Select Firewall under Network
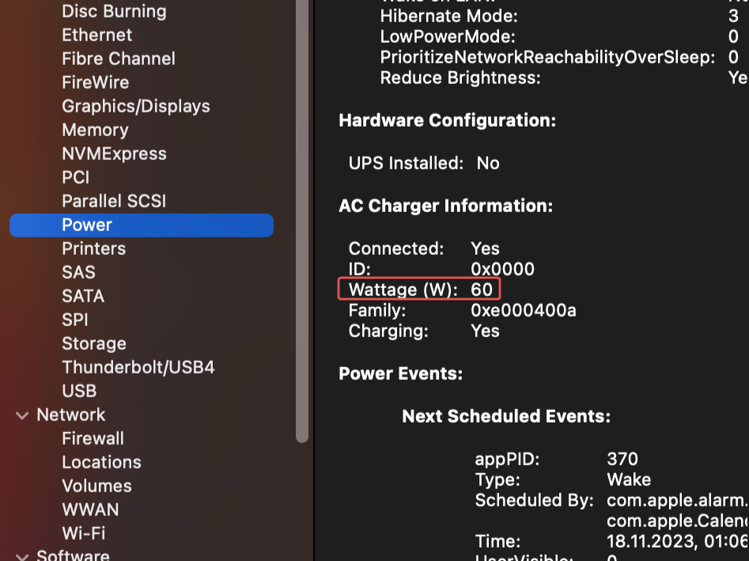 pos(93,438)
